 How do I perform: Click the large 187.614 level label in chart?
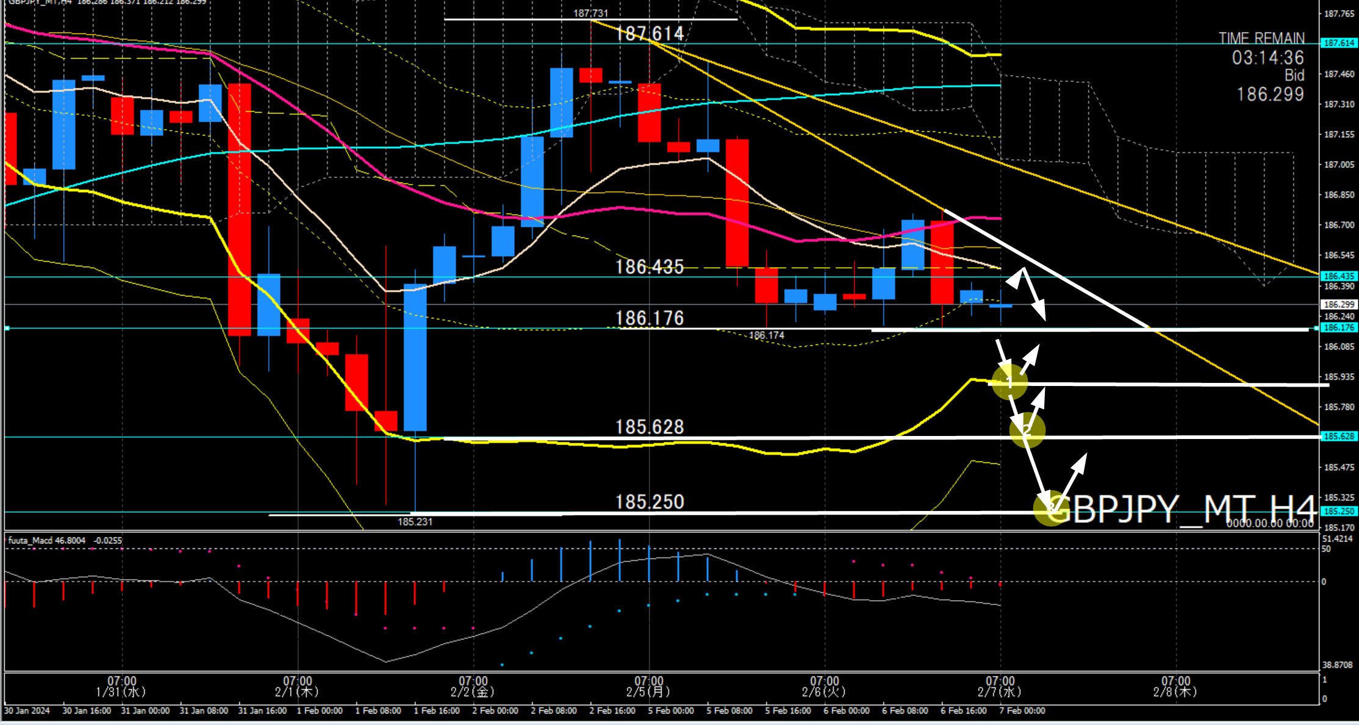[x=650, y=34]
